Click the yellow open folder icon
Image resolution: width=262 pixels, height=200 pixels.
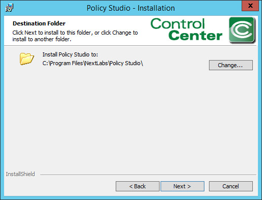tap(27, 59)
